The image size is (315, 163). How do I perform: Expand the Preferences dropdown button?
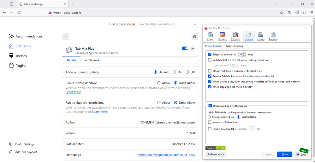[216, 154]
